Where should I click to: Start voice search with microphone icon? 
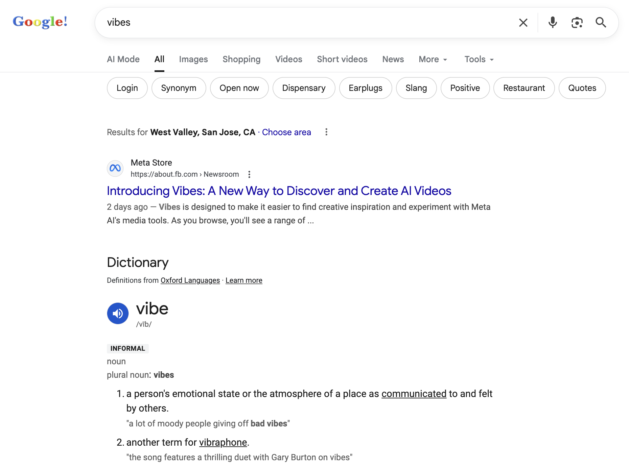coord(553,23)
